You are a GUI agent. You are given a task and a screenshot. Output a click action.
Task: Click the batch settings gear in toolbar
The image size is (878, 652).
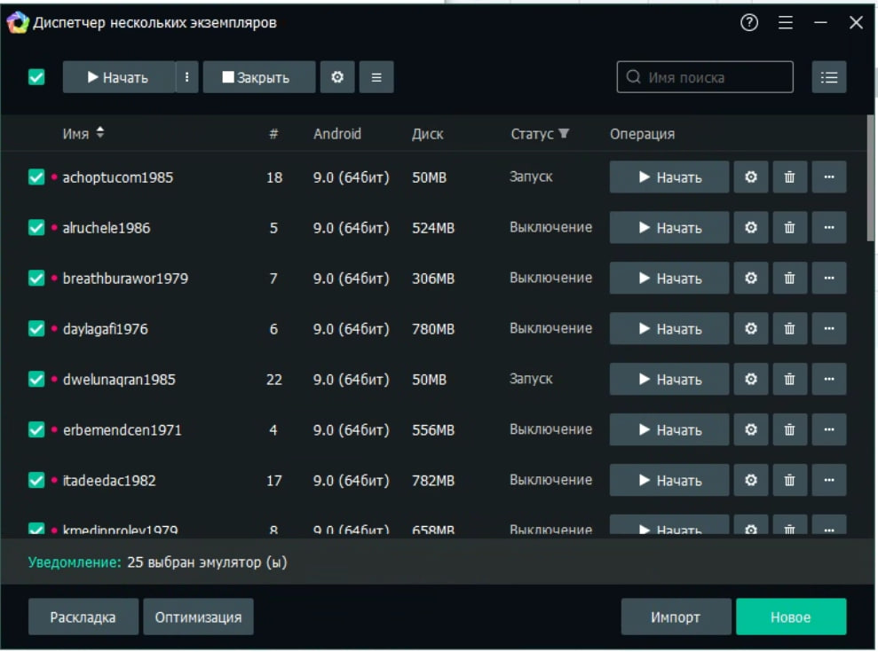[337, 77]
